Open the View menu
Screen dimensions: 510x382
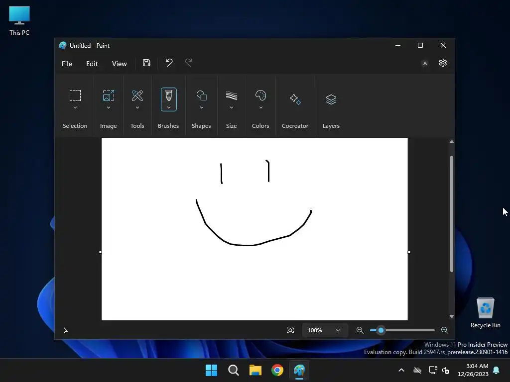(119, 64)
